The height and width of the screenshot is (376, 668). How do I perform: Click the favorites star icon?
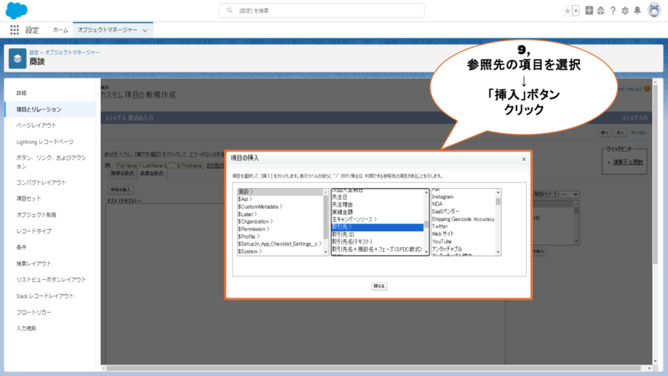567,10
